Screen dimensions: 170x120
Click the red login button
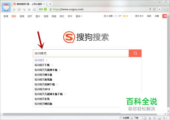point(165,16)
